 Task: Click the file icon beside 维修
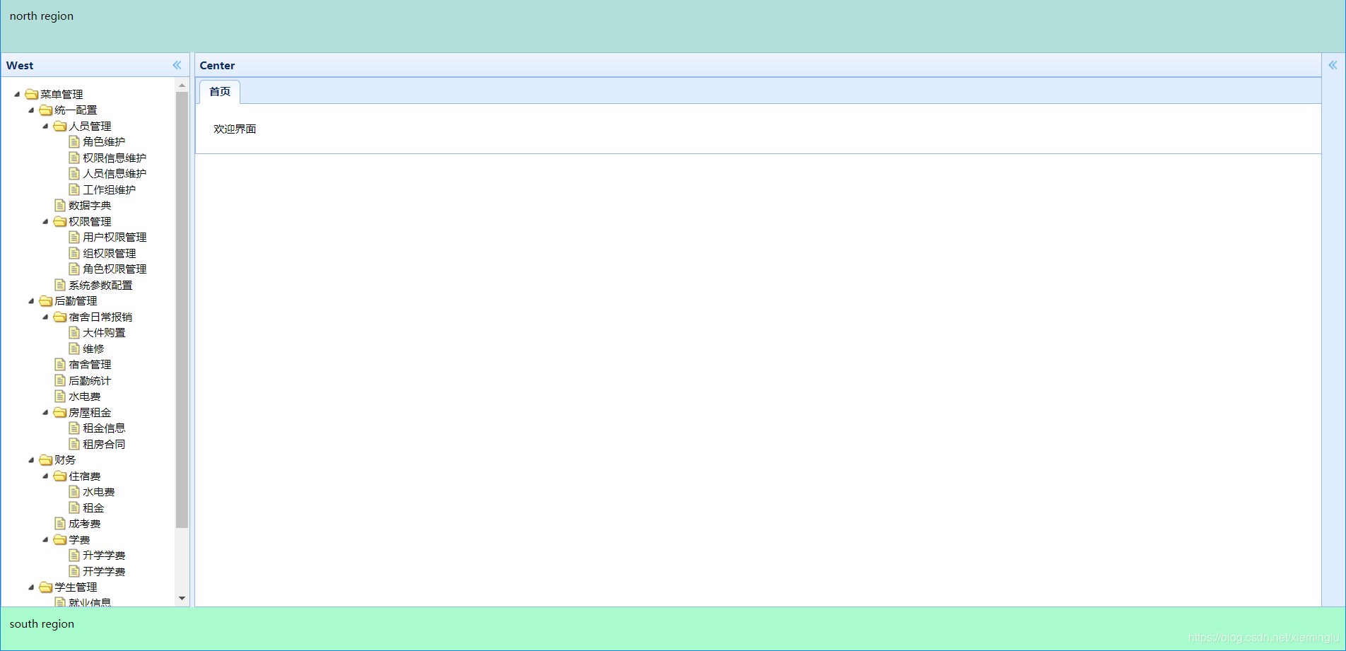pos(74,348)
